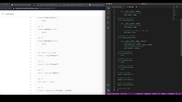Click 'class Halibut(Fish):' in browser page

pyautogui.click(x=48, y=41)
